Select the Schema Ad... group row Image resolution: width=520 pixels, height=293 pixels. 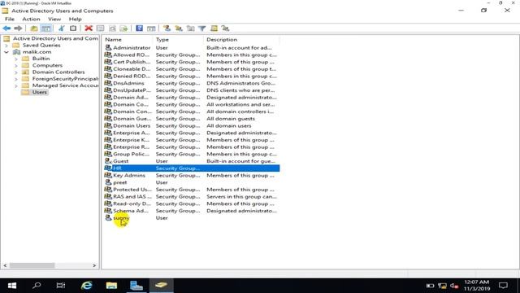click(192, 211)
